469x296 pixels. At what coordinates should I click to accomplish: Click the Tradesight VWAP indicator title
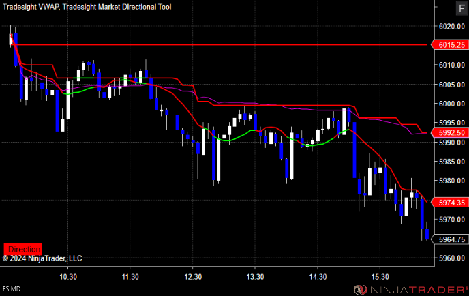click(31, 7)
